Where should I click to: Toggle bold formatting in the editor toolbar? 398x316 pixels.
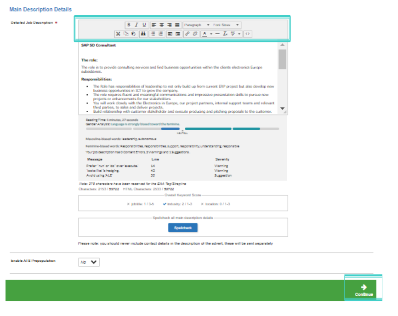point(129,25)
